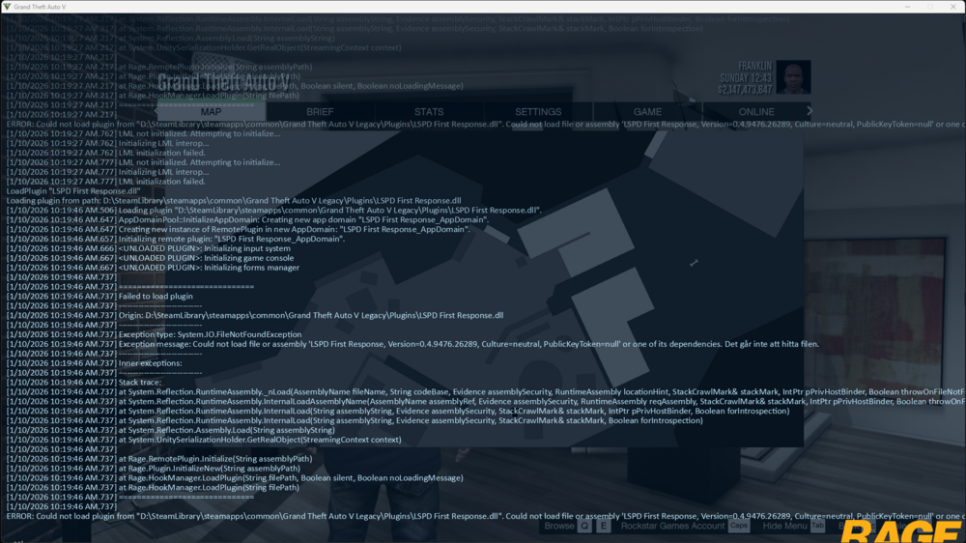Image resolution: width=966 pixels, height=543 pixels.
Task: Open the STATS tab
Action: tap(429, 111)
